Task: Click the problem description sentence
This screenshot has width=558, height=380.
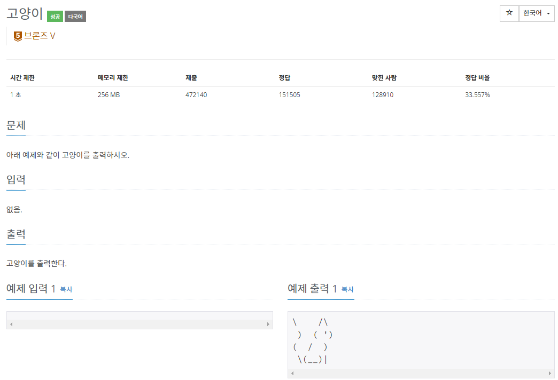Action: tap(68, 155)
